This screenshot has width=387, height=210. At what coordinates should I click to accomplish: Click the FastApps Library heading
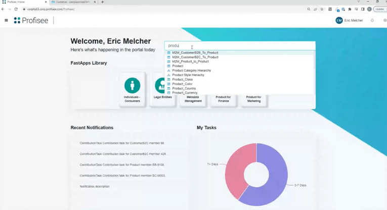[x=89, y=63]
